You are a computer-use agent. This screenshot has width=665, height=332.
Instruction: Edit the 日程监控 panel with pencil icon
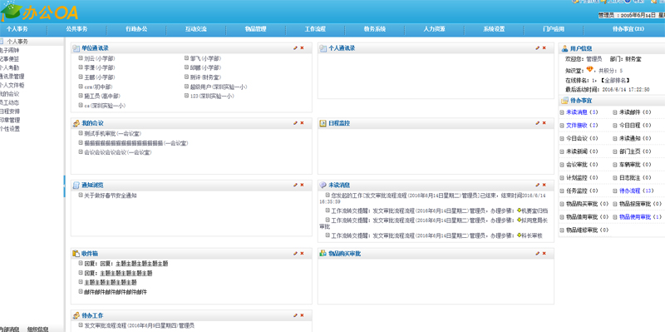(537, 122)
